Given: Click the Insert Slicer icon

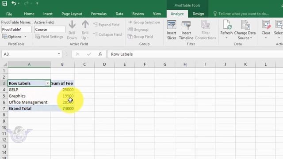Looking at the screenshot, I should (x=172, y=25).
